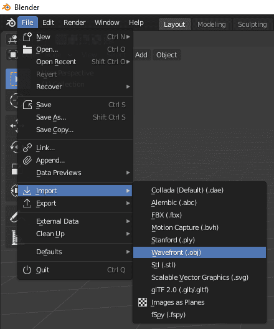The width and height of the screenshot is (274, 329).
Task: Click the Blender logo menu icon
Action: [x=11, y=22]
